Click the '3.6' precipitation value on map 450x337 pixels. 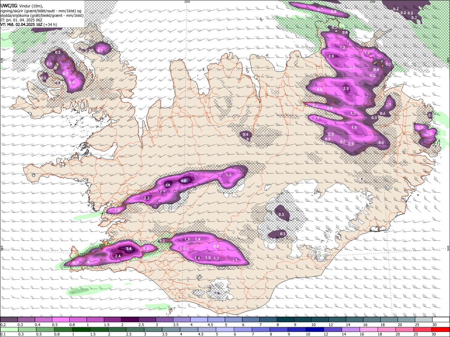pyautogui.click(x=168, y=185)
